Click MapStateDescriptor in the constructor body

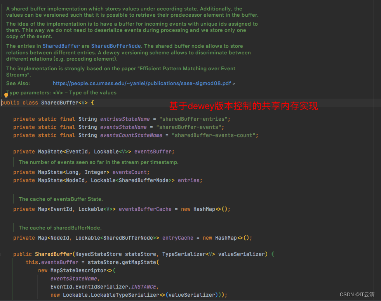pos(78,270)
